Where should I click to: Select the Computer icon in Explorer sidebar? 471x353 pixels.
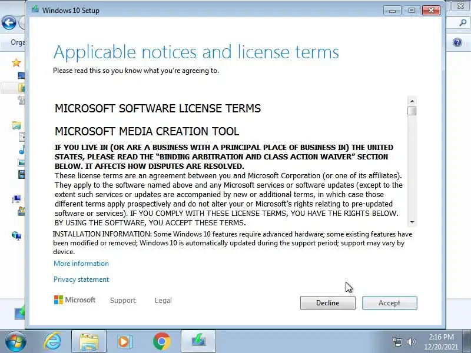[x=16, y=199]
